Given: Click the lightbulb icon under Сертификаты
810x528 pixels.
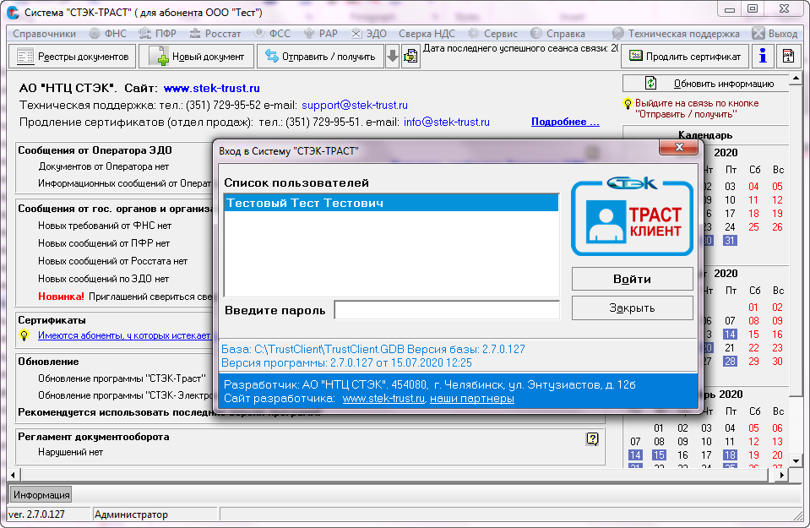Looking at the screenshot, I should click(x=24, y=335).
